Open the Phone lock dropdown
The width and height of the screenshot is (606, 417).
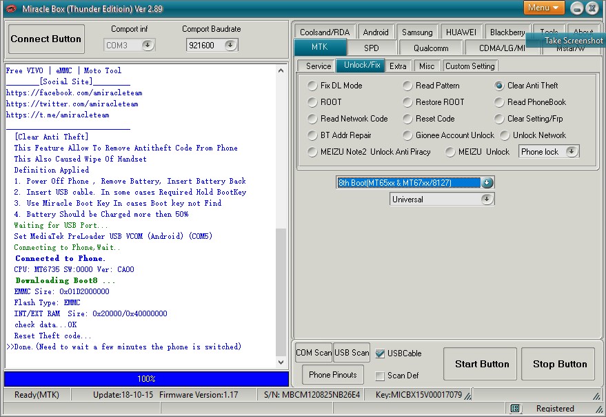[x=572, y=152]
